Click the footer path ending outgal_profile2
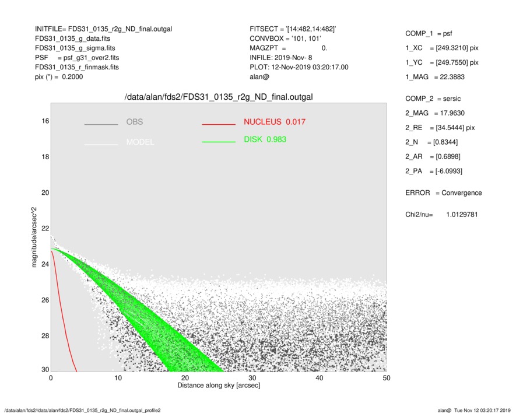This screenshot has width=516, height=413. 82,410
